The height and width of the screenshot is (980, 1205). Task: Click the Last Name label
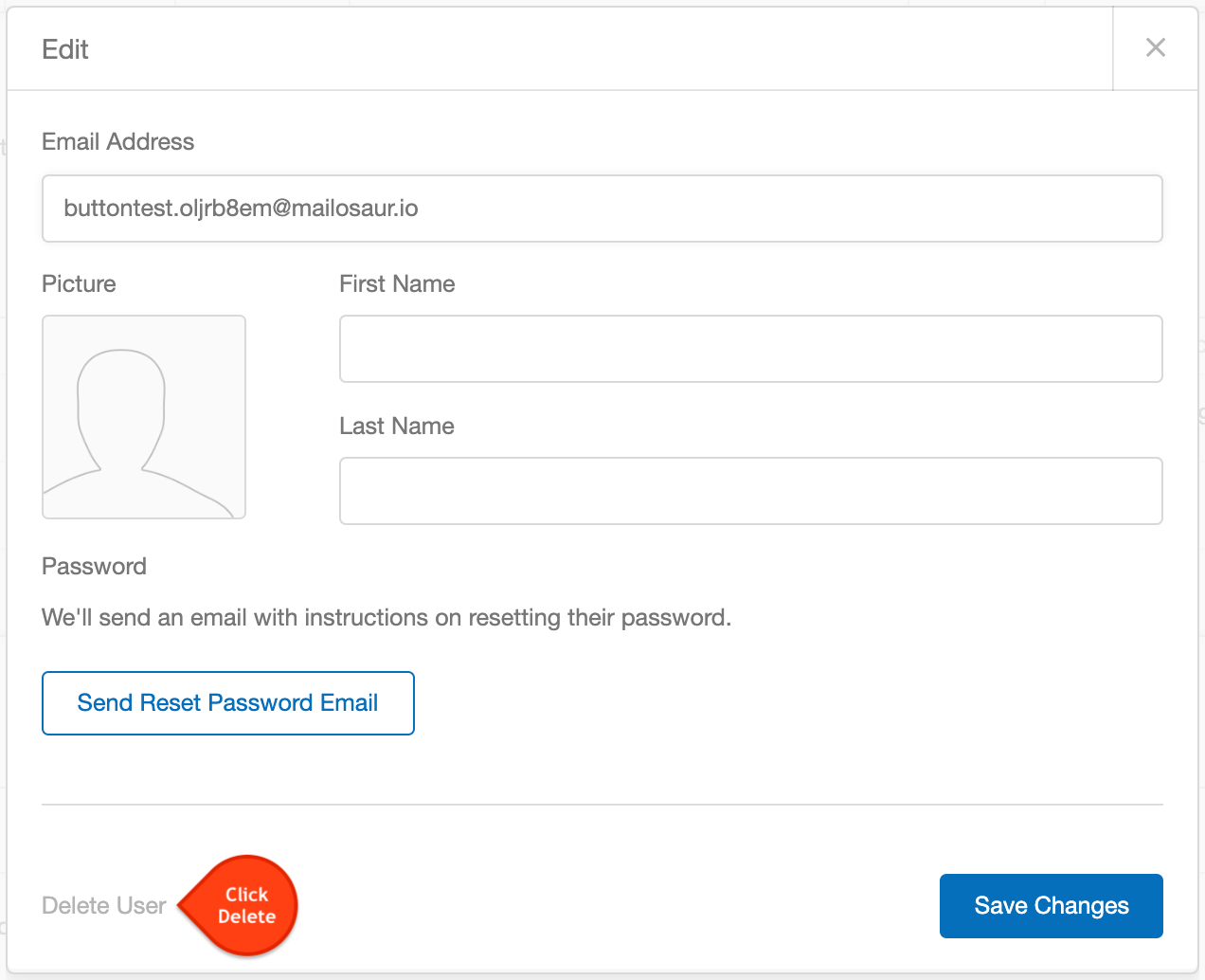point(397,426)
